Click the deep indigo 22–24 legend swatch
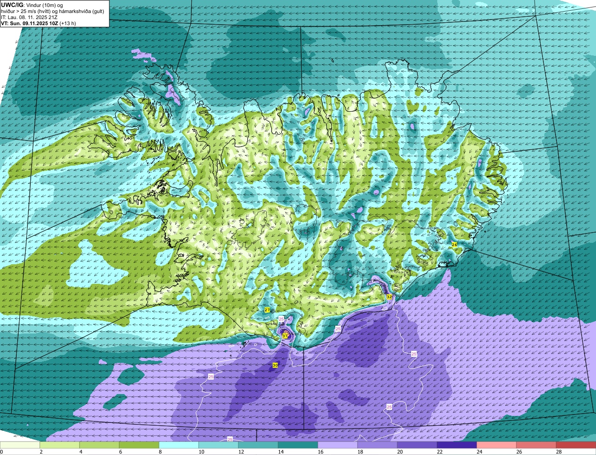Image resolution: width=596 pixels, height=455 pixels. point(457,445)
